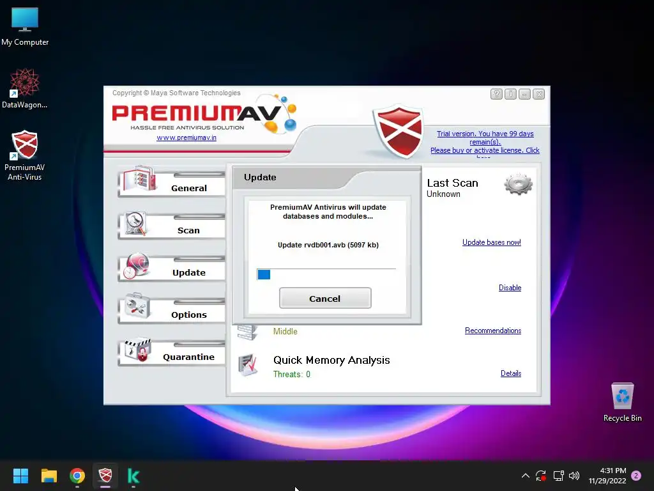Image resolution: width=654 pixels, height=491 pixels.
Task: Click the PremiumAV logo banner
Action: 204,114
